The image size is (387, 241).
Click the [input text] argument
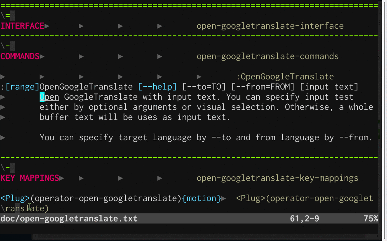tap(329, 87)
